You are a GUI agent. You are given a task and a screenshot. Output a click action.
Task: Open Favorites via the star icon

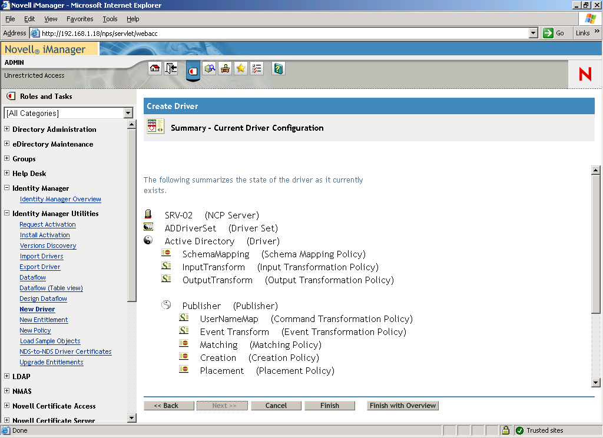(240, 68)
